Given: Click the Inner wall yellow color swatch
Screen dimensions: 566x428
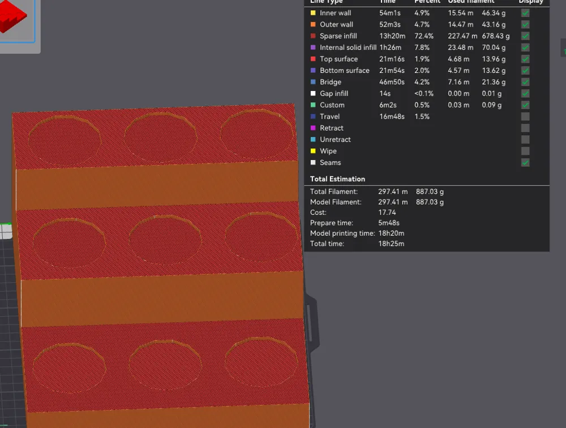Looking at the screenshot, I should pyautogui.click(x=313, y=13).
